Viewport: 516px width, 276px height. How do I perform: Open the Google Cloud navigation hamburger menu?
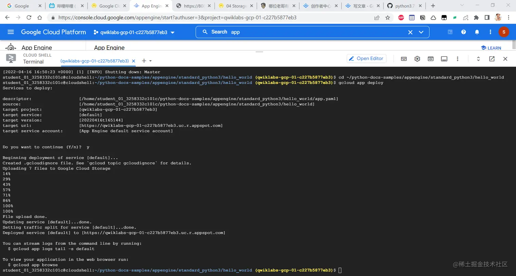pyautogui.click(x=11, y=32)
